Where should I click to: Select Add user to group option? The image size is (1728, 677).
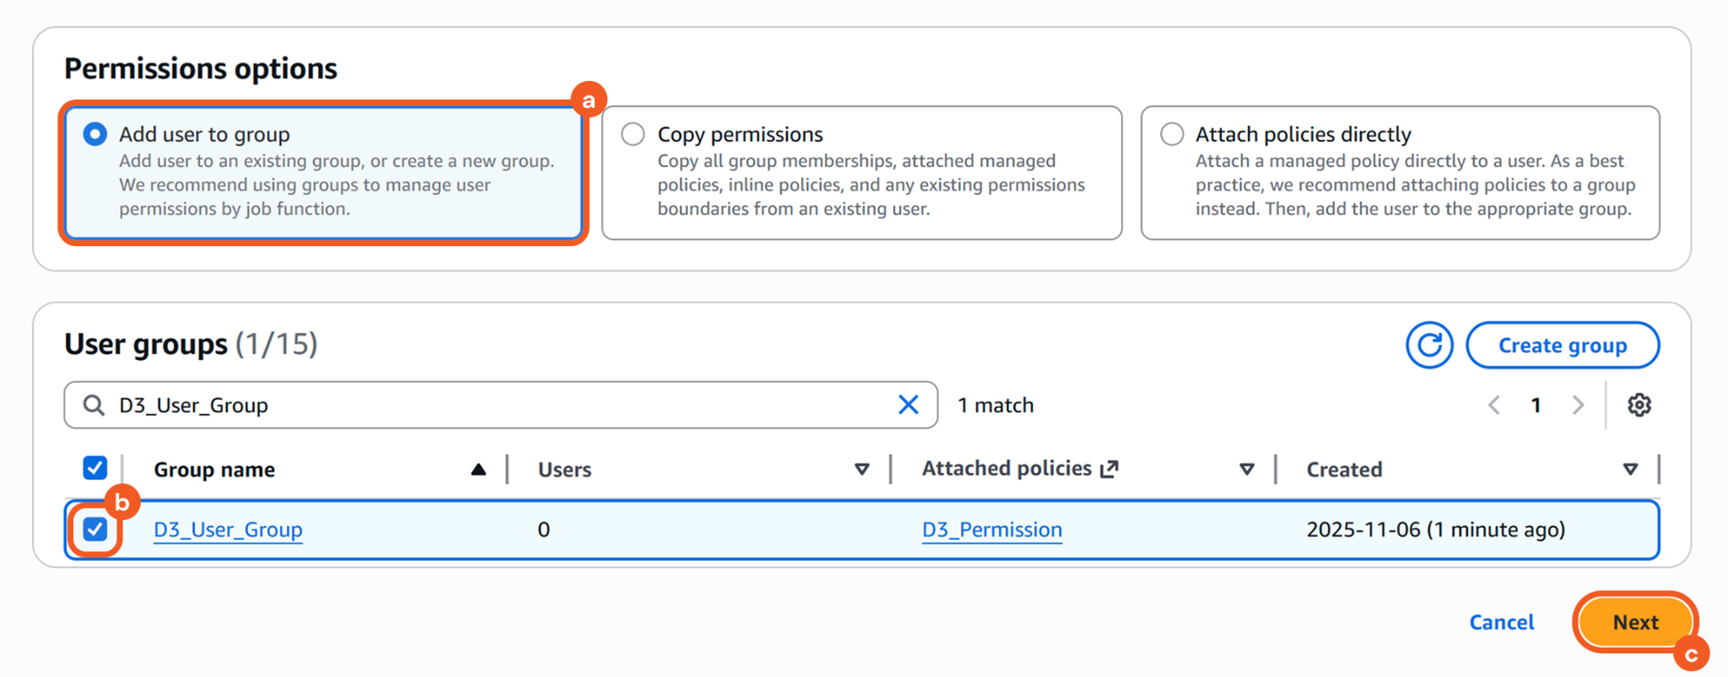tap(95, 135)
